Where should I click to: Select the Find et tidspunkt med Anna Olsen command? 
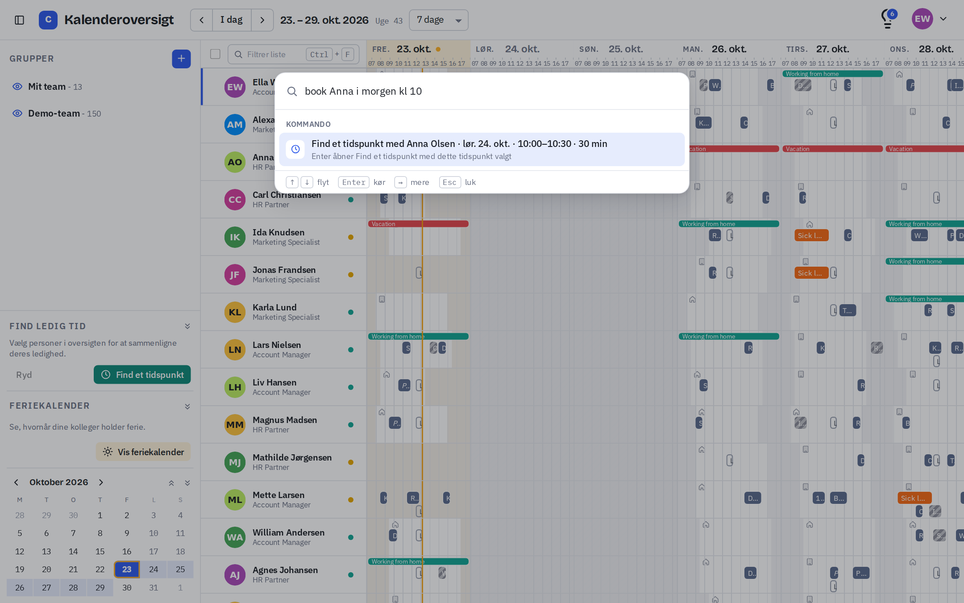click(482, 149)
